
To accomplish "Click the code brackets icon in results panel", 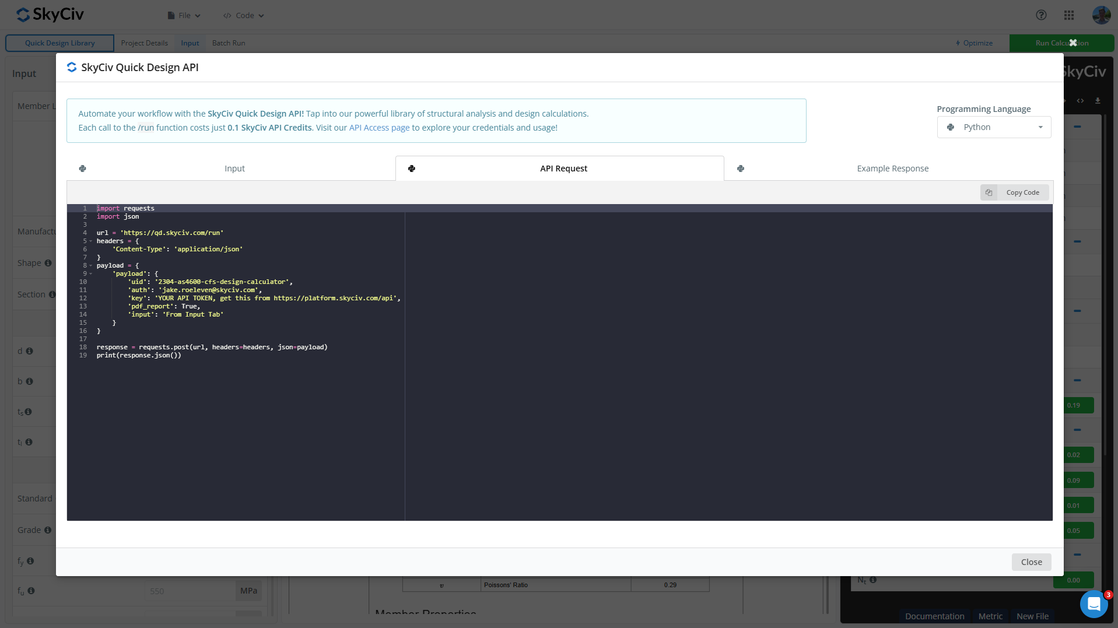I will (x=1080, y=101).
